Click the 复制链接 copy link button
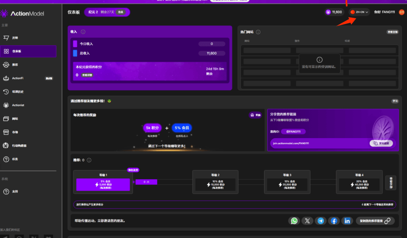407x238 pixels. [381, 143]
